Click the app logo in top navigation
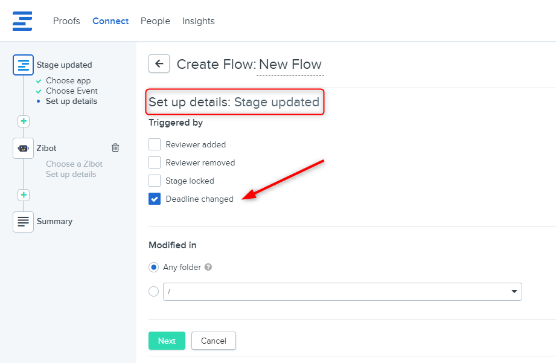This screenshot has width=556, height=363. pyautogui.click(x=22, y=21)
